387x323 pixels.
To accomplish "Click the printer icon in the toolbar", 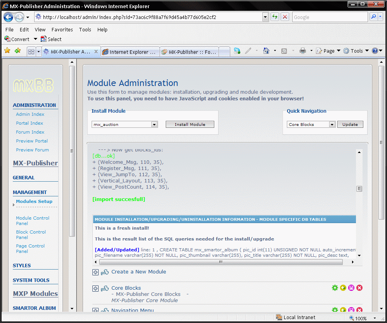I will point(303,51).
